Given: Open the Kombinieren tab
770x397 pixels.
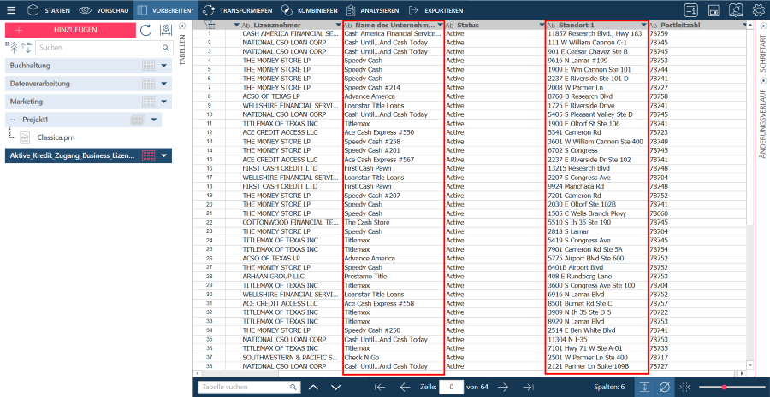Looking at the screenshot, I should (x=310, y=10).
